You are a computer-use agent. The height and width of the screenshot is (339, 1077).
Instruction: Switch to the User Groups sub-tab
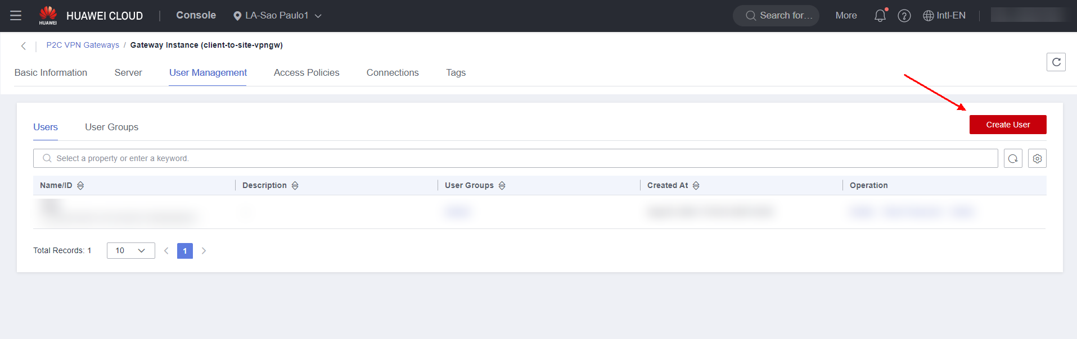click(111, 127)
